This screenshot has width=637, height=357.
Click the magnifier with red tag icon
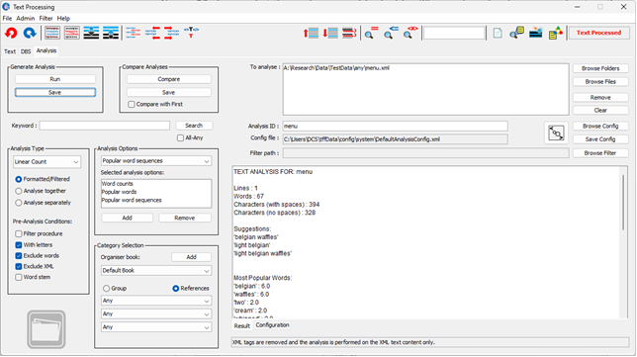(x=410, y=33)
